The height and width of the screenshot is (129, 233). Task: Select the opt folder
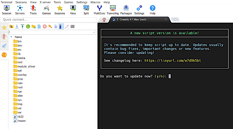[17, 70]
